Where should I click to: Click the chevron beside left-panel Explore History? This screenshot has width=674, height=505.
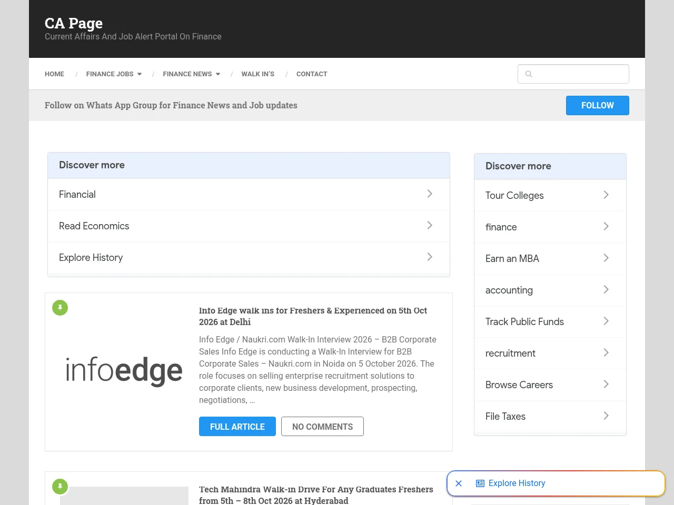pyautogui.click(x=430, y=257)
